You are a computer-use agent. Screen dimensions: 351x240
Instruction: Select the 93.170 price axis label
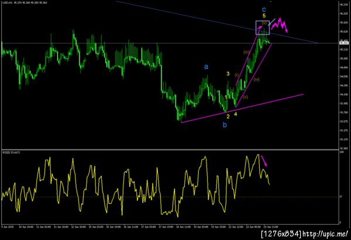tap(344, 140)
